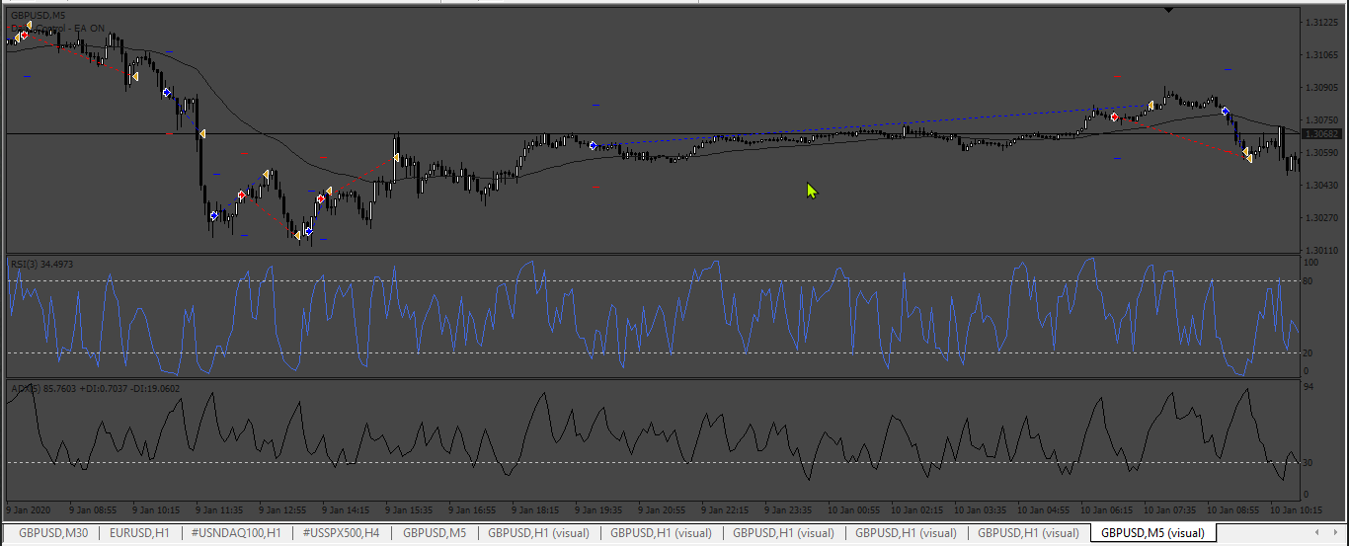Click the RSI(3) 34.4973 indicator label
1349x546 pixels.
click(42, 264)
